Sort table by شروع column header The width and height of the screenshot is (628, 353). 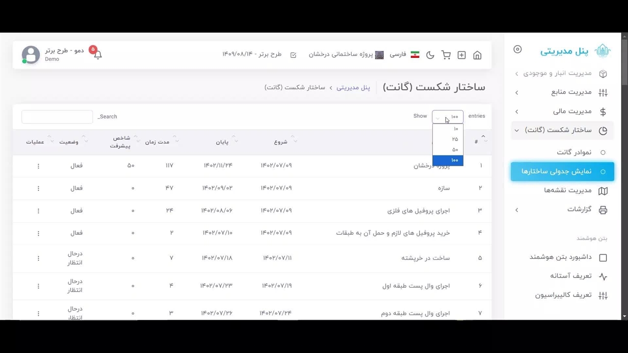(281, 142)
